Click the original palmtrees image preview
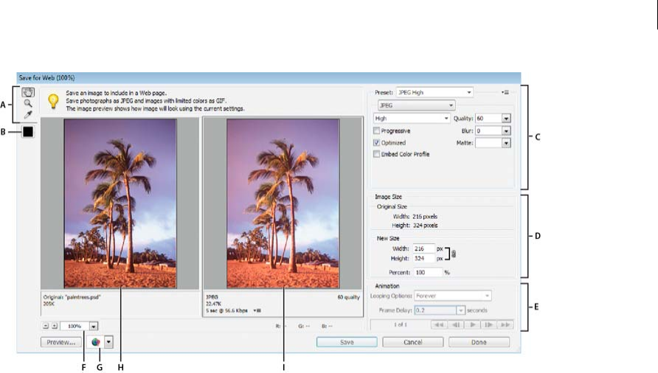Image resolution: width=658 pixels, height=373 pixels. [120, 203]
